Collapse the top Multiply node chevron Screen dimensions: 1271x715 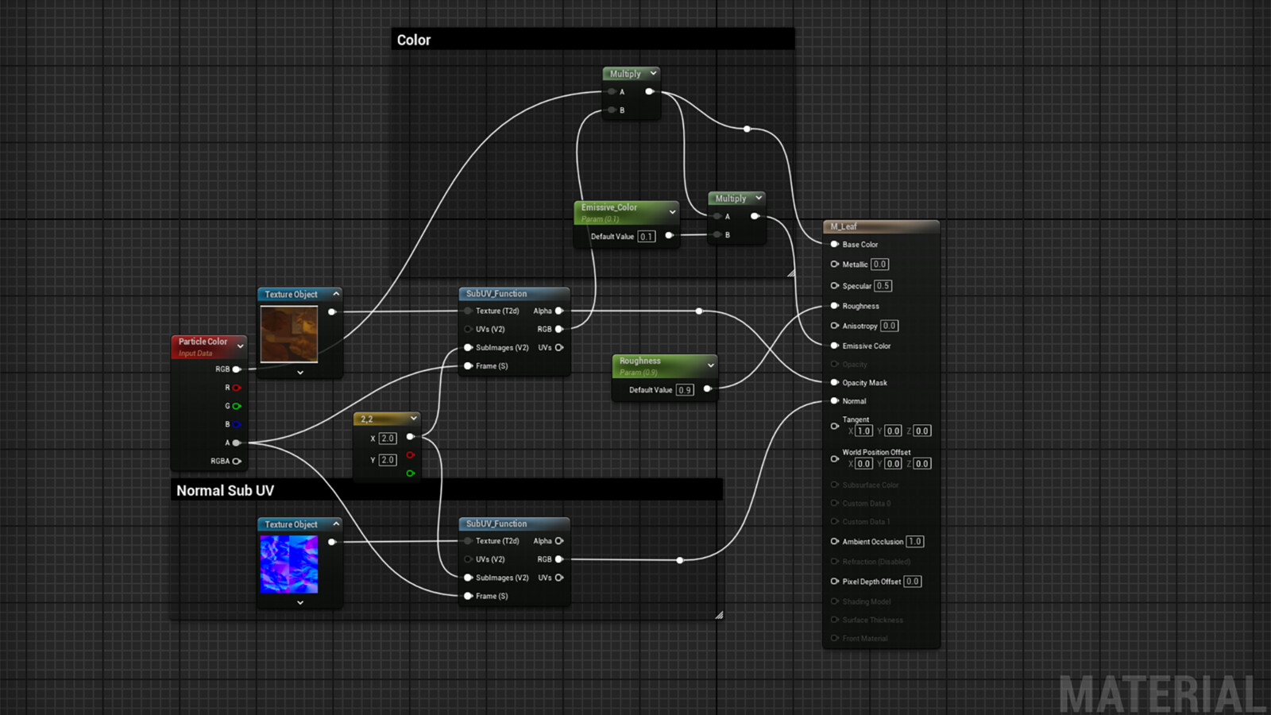pyautogui.click(x=654, y=73)
